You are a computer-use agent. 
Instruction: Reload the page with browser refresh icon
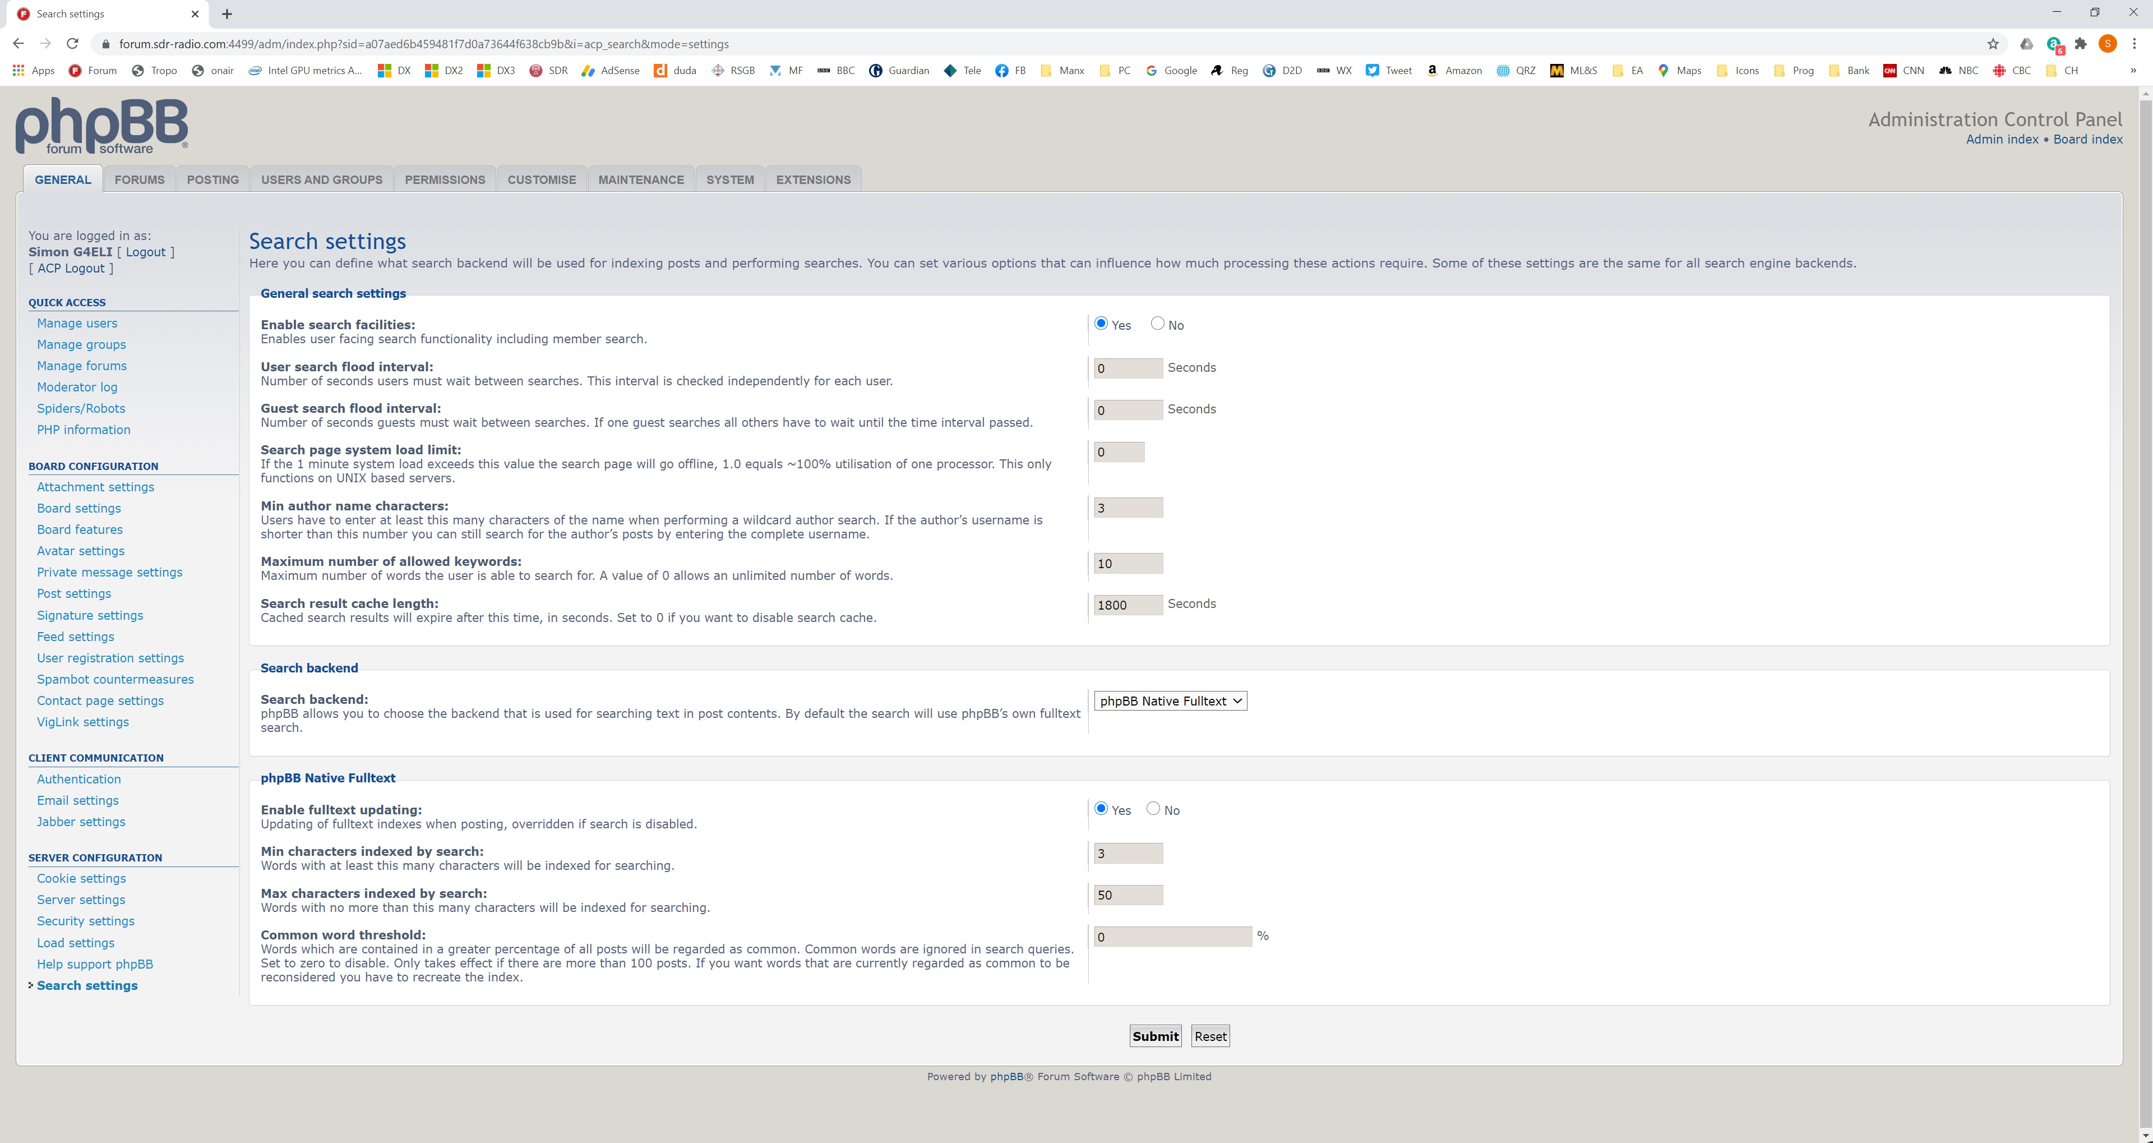point(73,44)
